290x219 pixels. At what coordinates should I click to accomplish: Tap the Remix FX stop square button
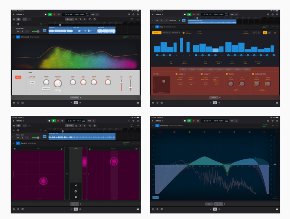point(76,197)
